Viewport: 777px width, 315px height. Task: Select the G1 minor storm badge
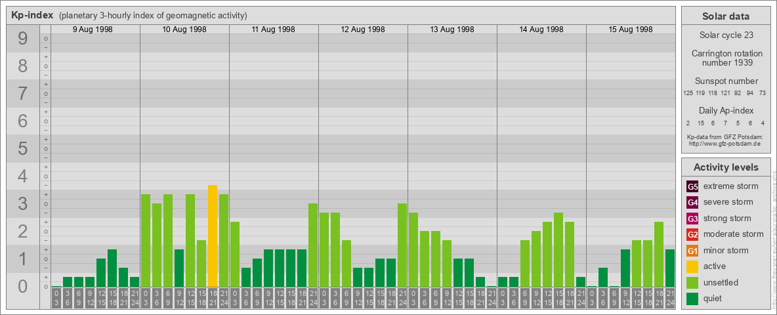692,251
